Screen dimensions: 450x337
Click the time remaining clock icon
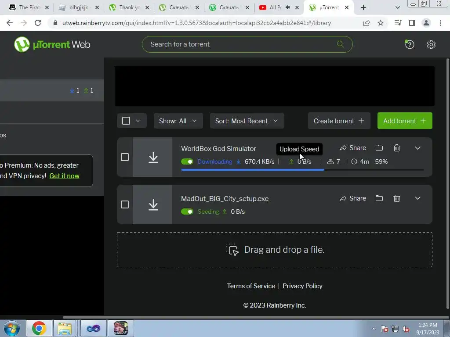(x=354, y=161)
